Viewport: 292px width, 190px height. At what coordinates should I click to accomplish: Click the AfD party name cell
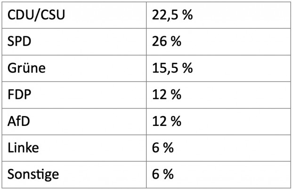(x=74, y=122)
